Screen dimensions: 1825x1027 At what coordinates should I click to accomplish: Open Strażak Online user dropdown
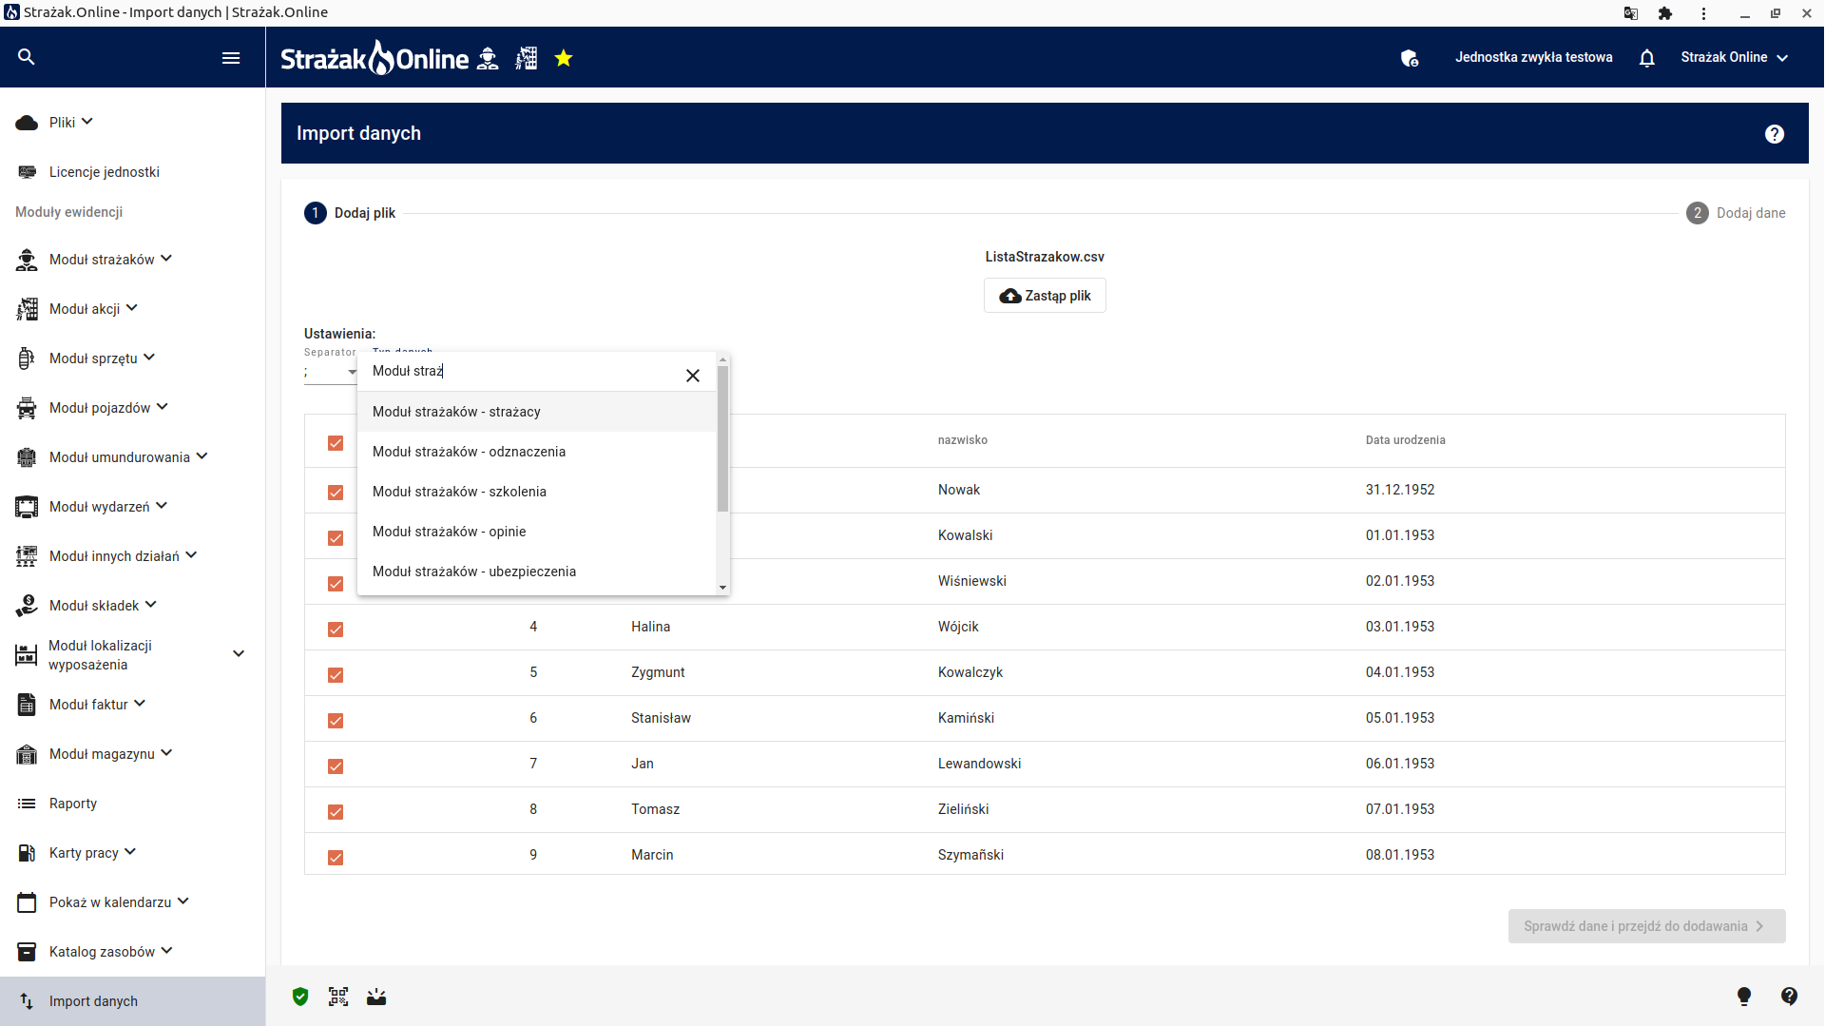(1735, 58)
